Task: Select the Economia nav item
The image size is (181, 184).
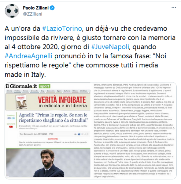Action: 51,91
